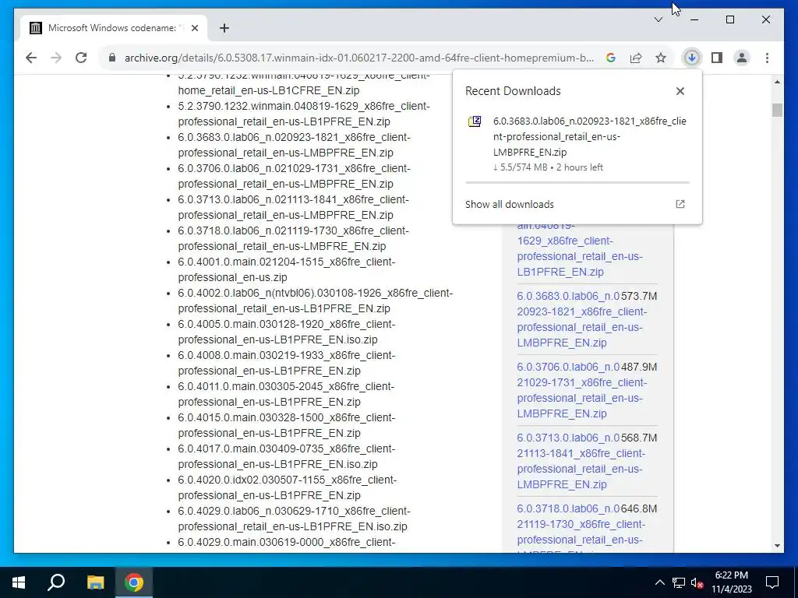Click list item 6.0.3706.0.lab06_n.021029-1731 in the main file list
Image resolution: width=798 pixels, height=598 pixels.
coord(294,176)
